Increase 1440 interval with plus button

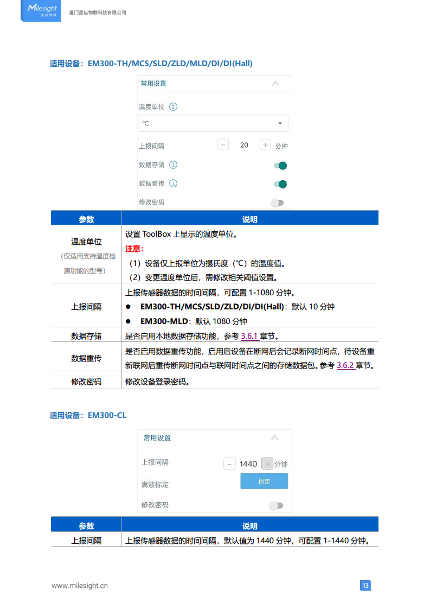267,464
